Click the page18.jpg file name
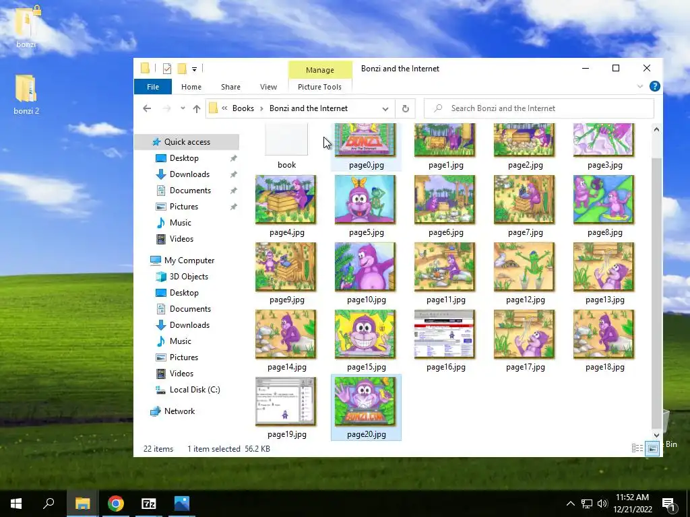The width and height of the screenshot is (690, 517). point(604,367)
